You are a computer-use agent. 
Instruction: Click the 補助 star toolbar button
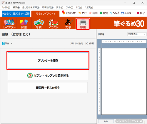tap(93, 13)
